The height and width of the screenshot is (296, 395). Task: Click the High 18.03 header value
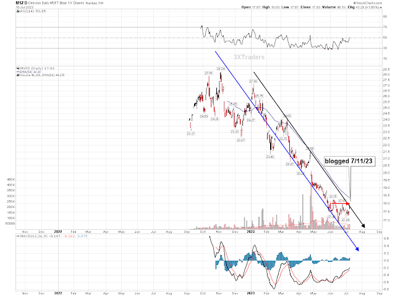pyautogui.click(x=271, y=7)
